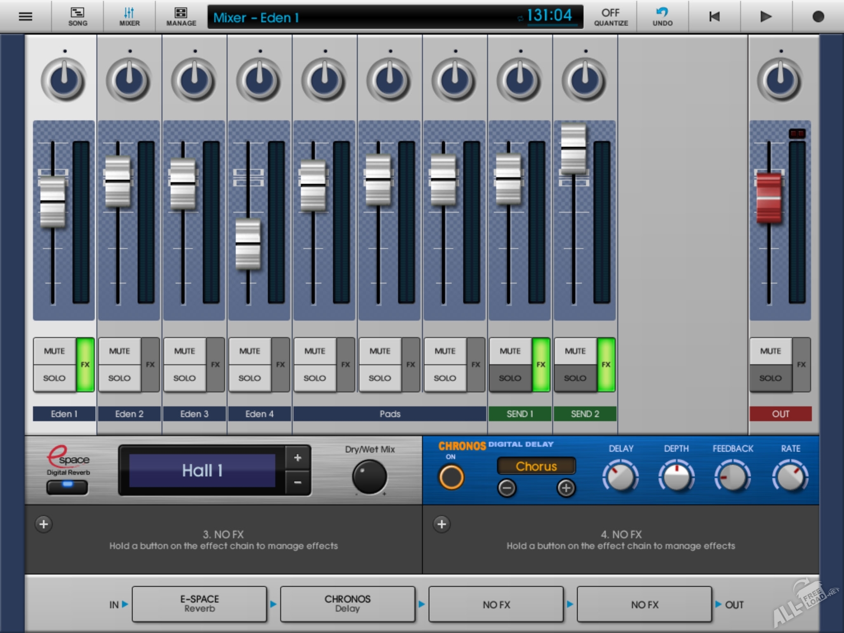The width and height of the screenshot is (844, 633).
Task: Add an effect in slot 3
Action: [43, 524]
